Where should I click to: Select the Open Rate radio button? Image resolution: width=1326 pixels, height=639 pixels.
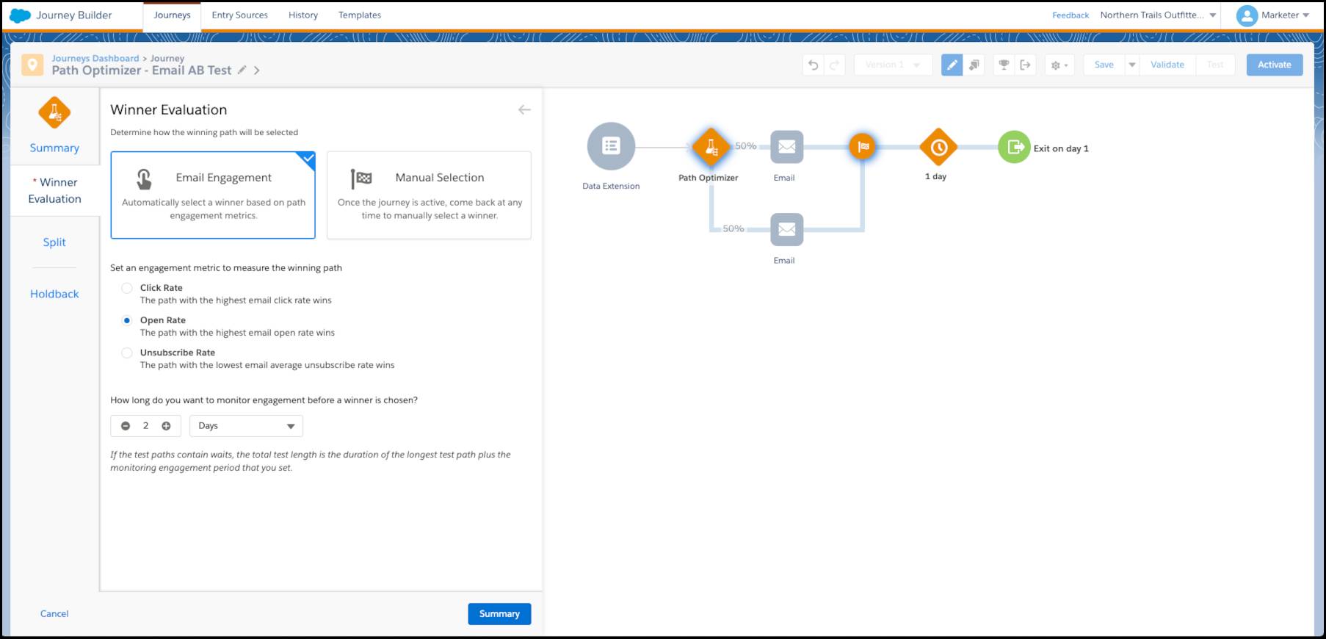(127, 320)
